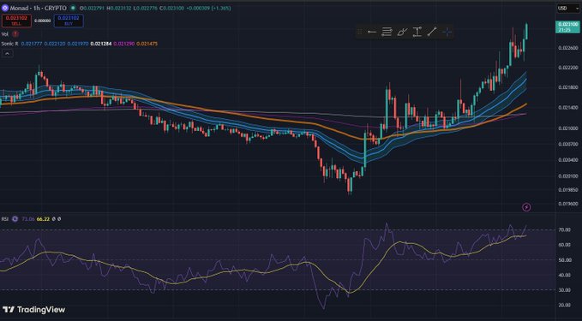The width and height of the screenshot is (582, 321).
Task: Select the Sonic R indicator label
Action: coord(9,44)
